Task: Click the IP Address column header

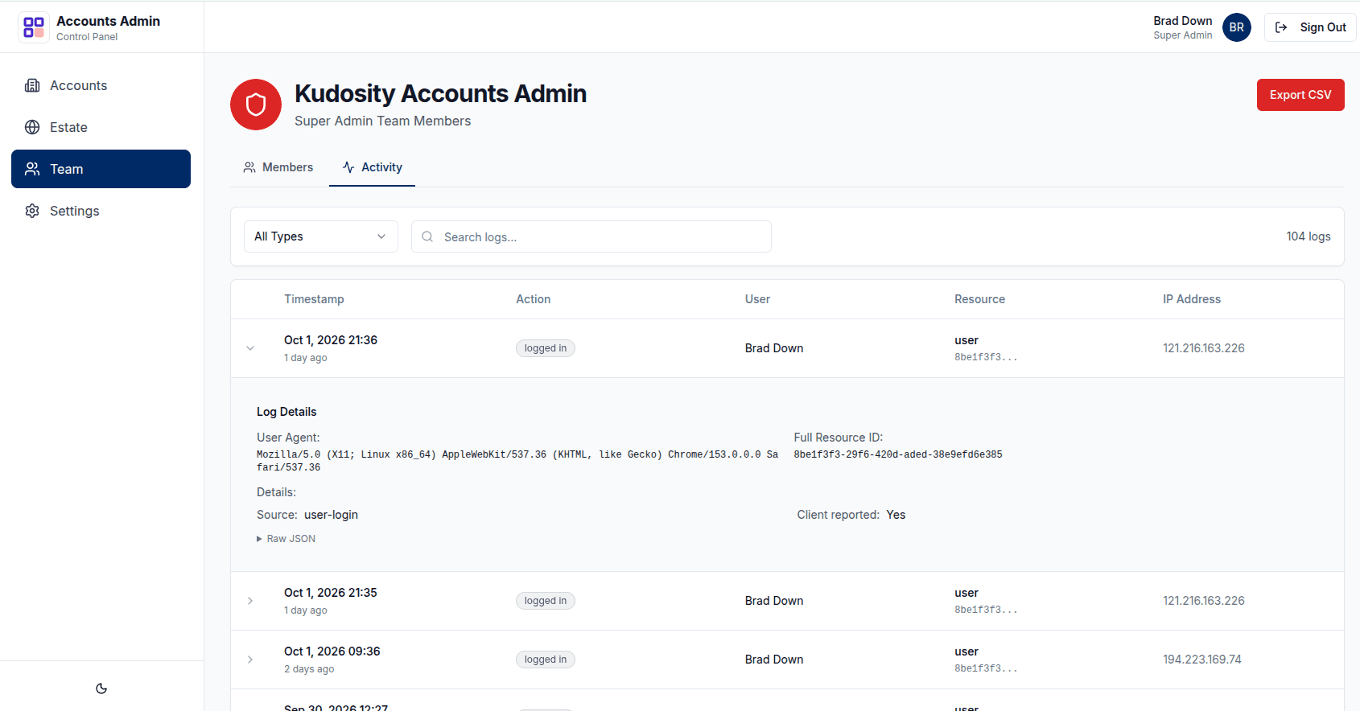Action: pyautogui.click(x=1192, y=299)
